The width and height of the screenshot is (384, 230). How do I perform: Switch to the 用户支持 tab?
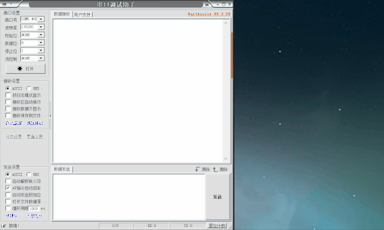[82, 14]
